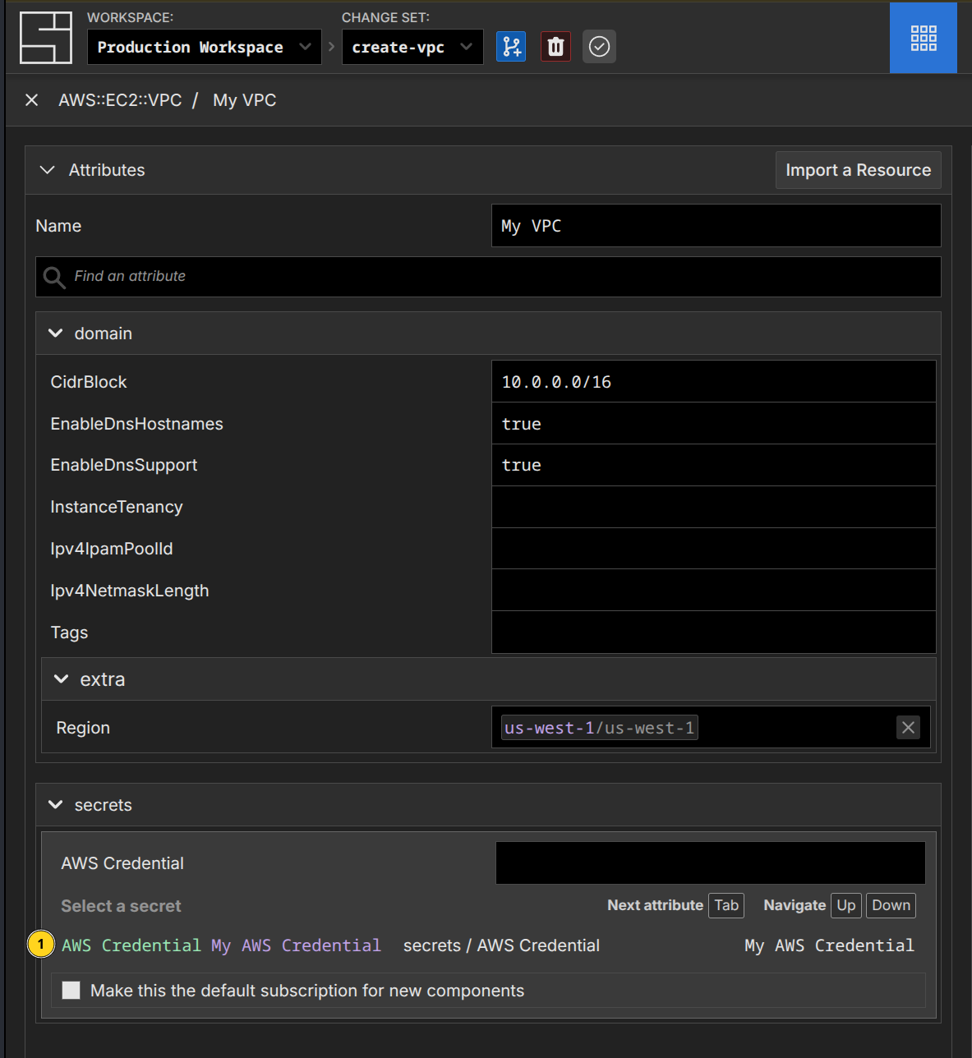Click the Import a Resource button
The image size is (972, 1058).
(x=858, y=170)
